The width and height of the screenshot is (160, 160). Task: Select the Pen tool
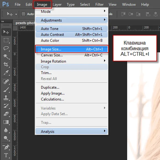[x=6, y=147]
